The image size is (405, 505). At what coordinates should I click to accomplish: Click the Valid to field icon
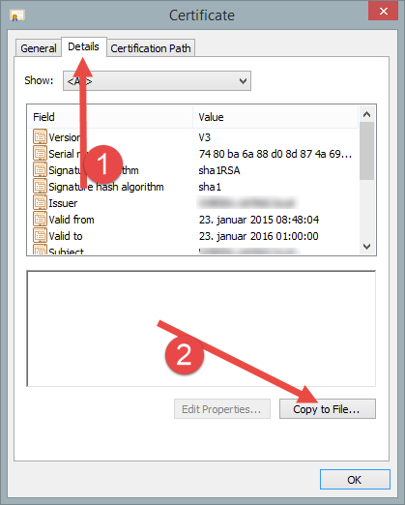pos(40,235)
